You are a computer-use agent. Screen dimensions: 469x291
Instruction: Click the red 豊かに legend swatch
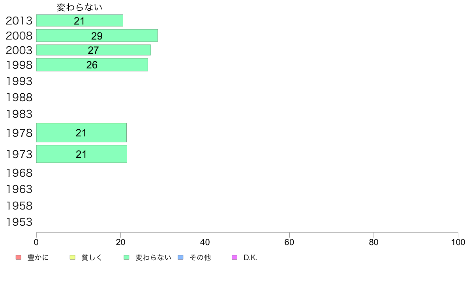pyautogui.click(x=19, y=257)
